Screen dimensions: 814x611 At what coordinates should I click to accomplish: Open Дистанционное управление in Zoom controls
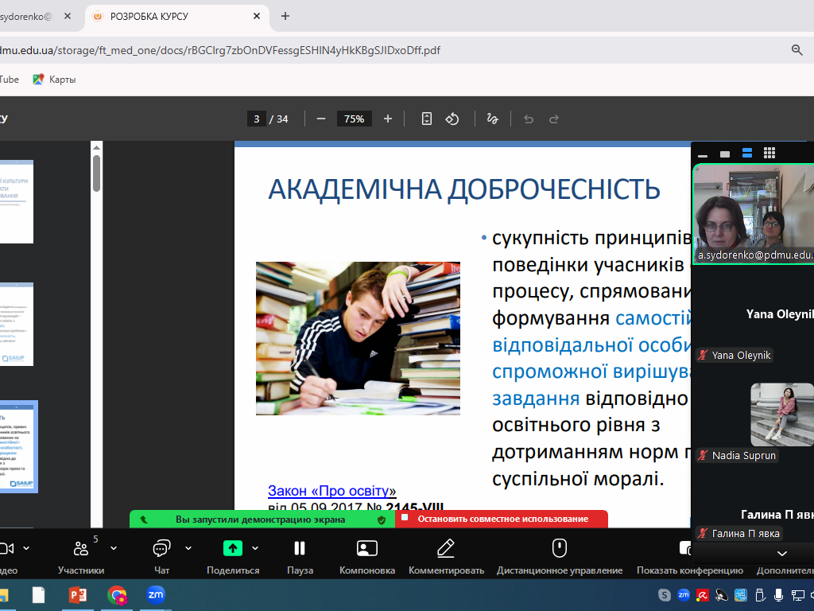(x=559, y=549)
